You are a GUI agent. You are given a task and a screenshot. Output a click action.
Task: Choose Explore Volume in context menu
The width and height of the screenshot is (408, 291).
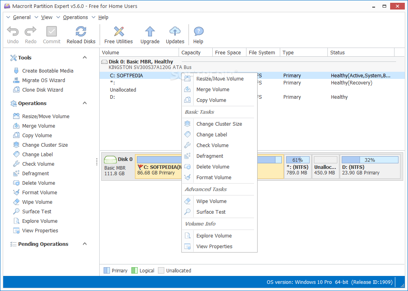pos(219,235)
